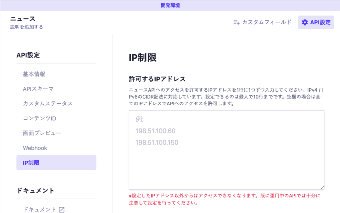
Task: Open the Webhook settings item
Action: [x=35, y=148]
